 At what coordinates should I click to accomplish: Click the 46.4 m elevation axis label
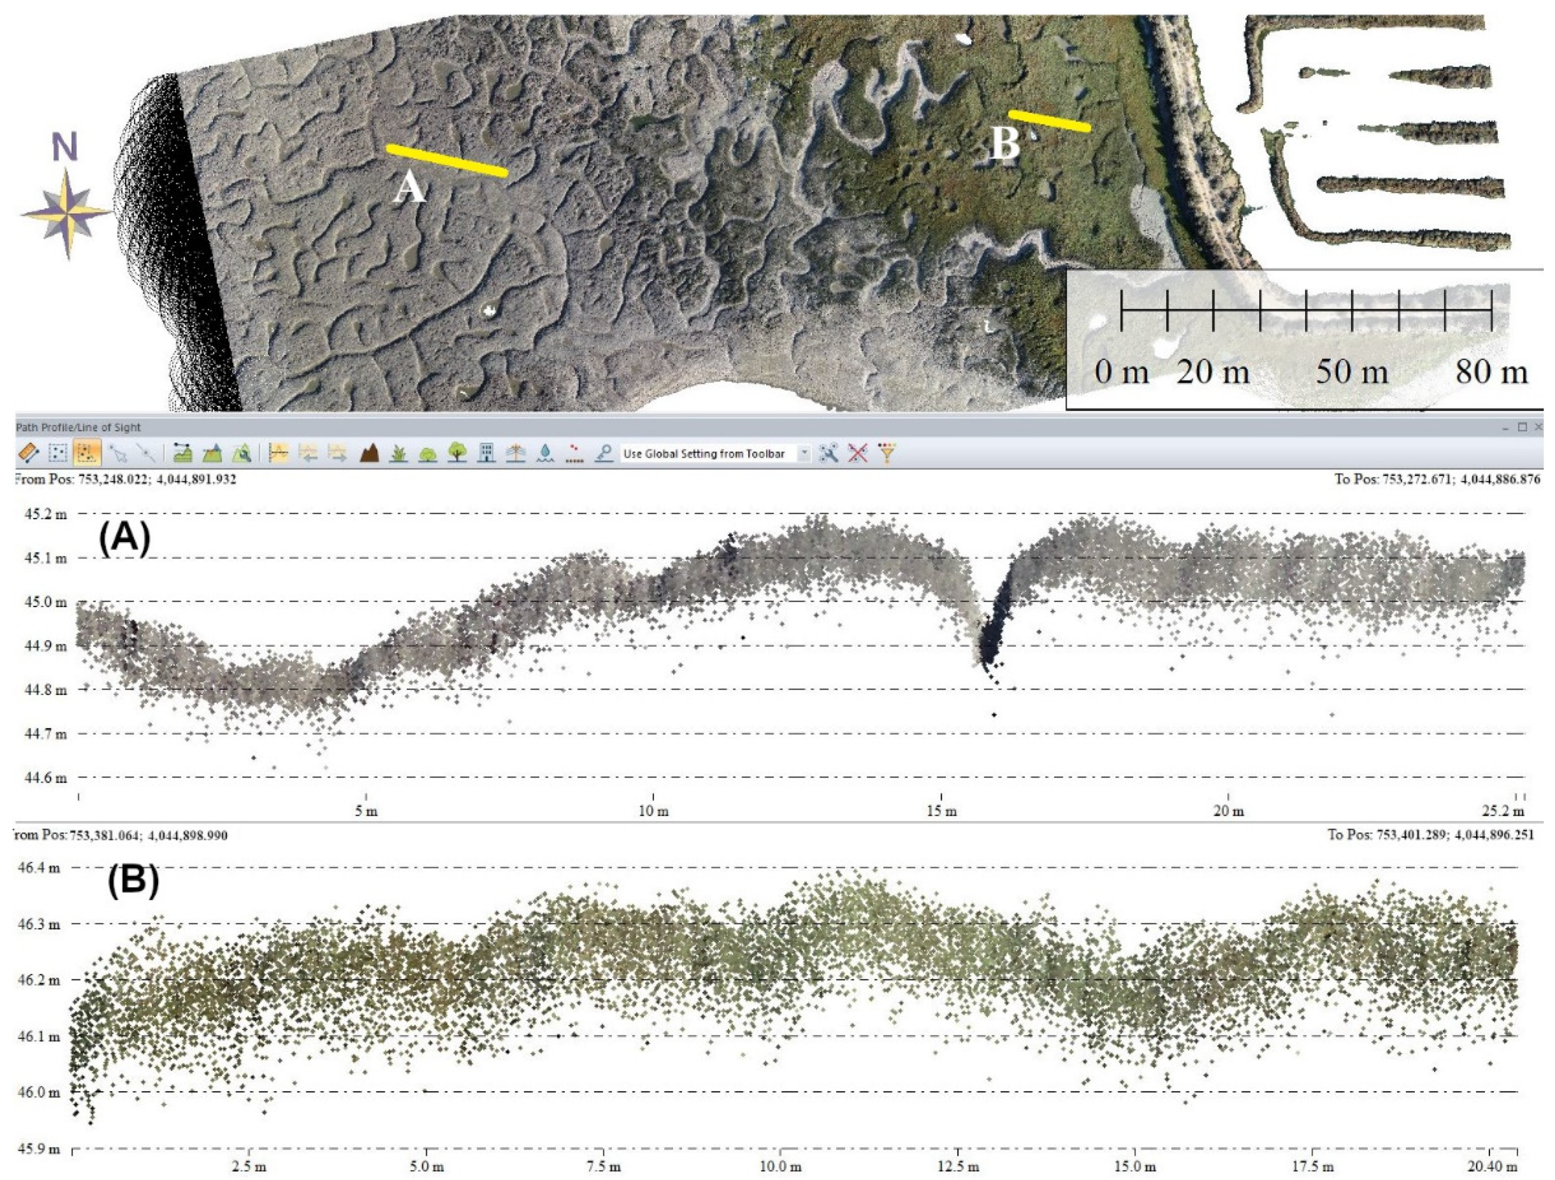(x=39, y=868)
